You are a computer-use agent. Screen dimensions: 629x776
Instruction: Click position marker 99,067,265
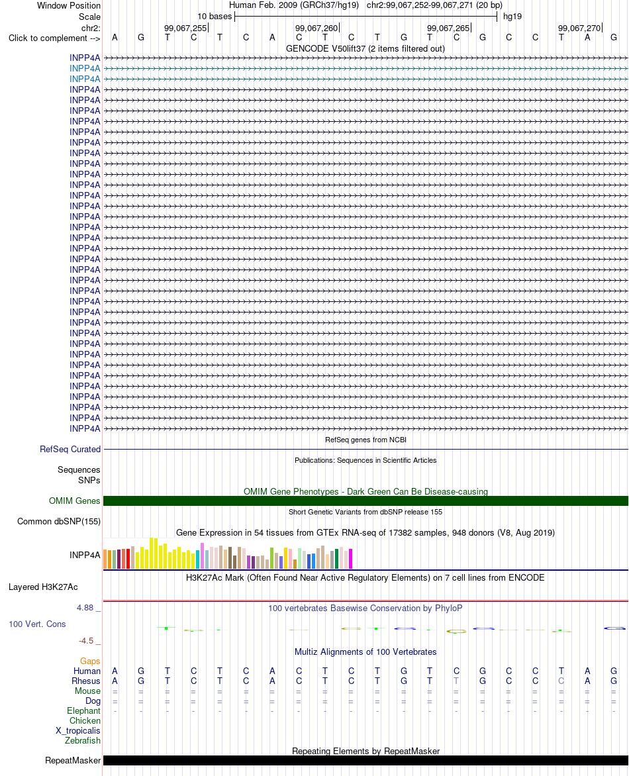[448, 28]
